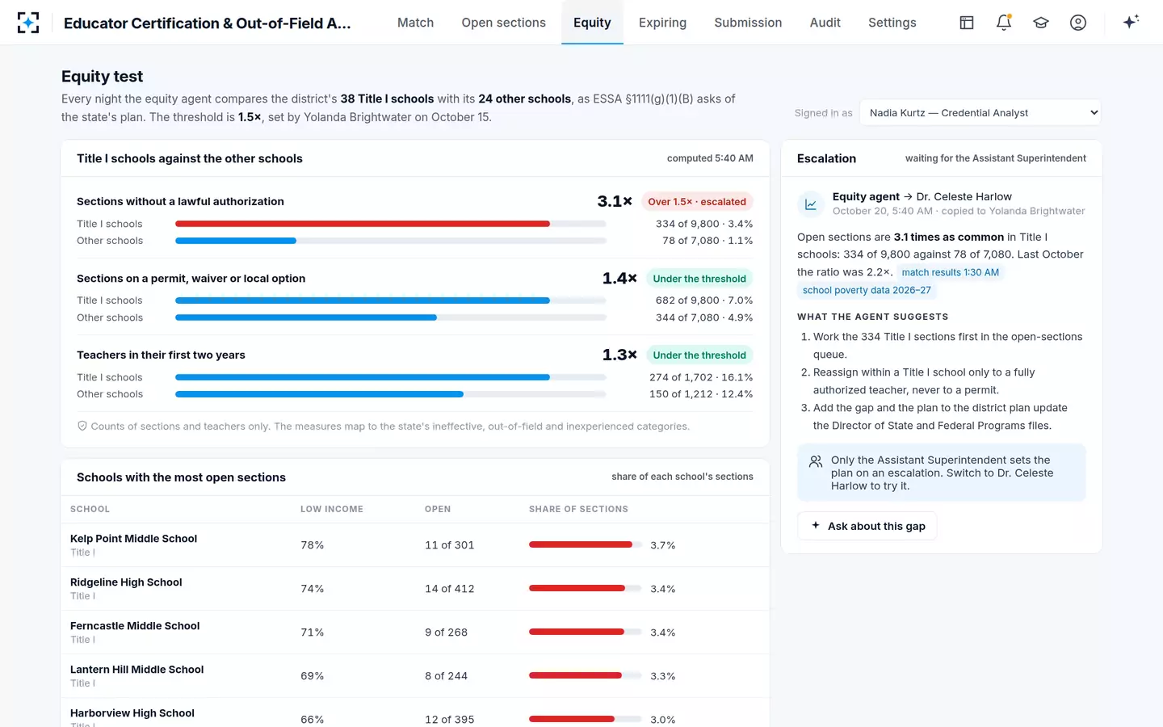Click the waiting for the Assistant Superintendent status
This screenshot has height=727, width=1163.
click(996, 158)
